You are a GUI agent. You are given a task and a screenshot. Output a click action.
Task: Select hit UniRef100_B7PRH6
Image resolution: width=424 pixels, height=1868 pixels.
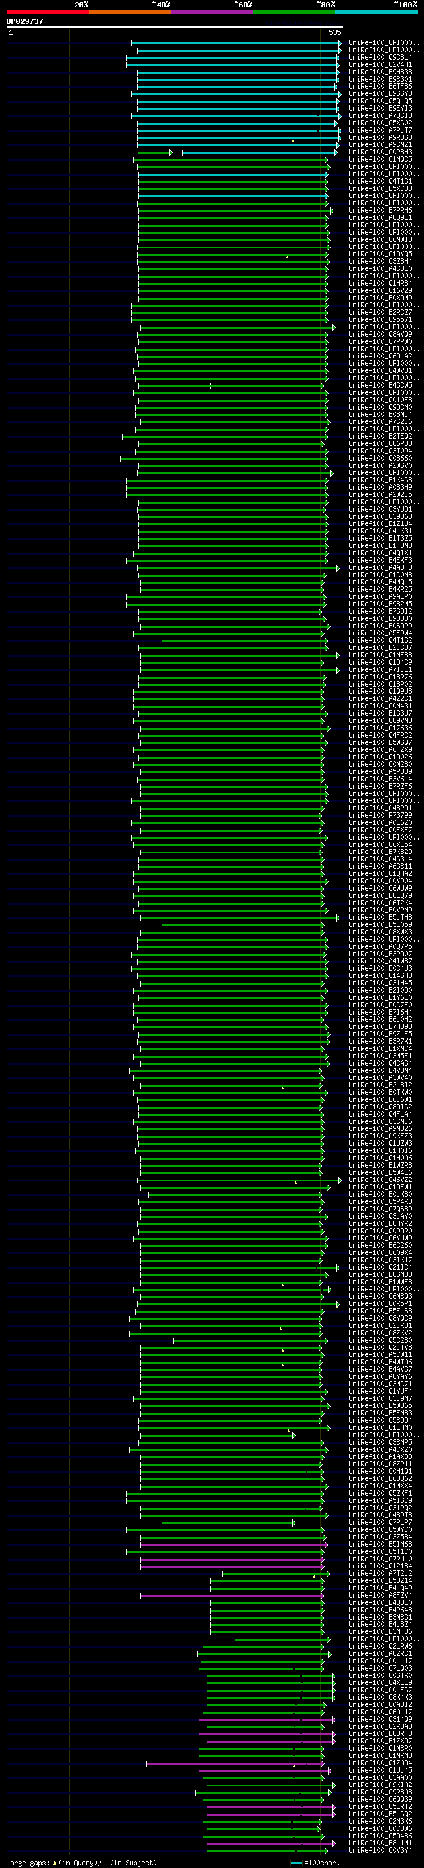[380, 210]
